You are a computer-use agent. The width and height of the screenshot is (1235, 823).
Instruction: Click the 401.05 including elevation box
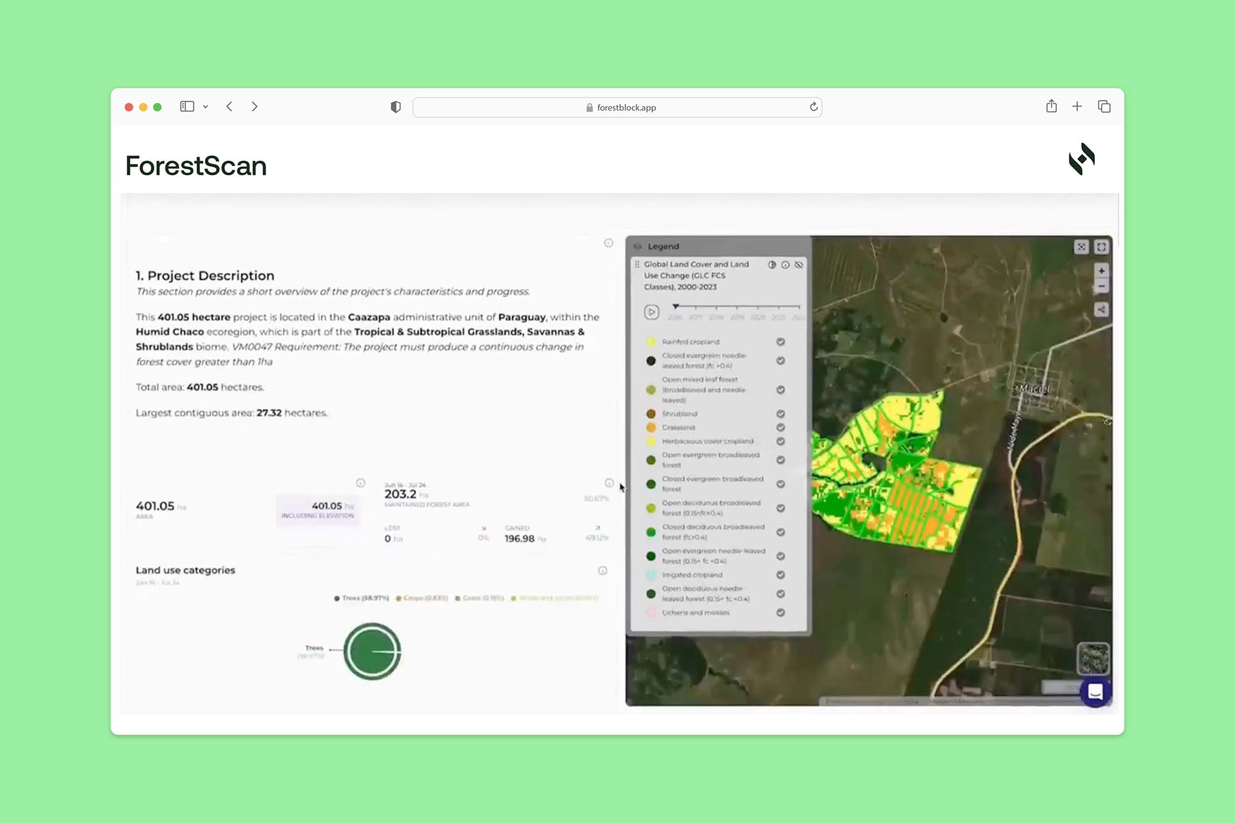click(x=317, y=510)
